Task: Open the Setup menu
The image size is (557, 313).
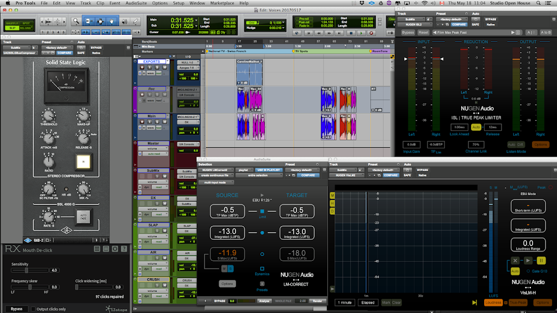Action: (178, 3)
